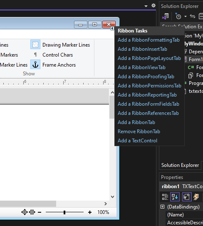The height and width of the screenshot is (226, 203).
Task: Toggle the Control Chars pilcrow icon
Action: coord(35,55)
